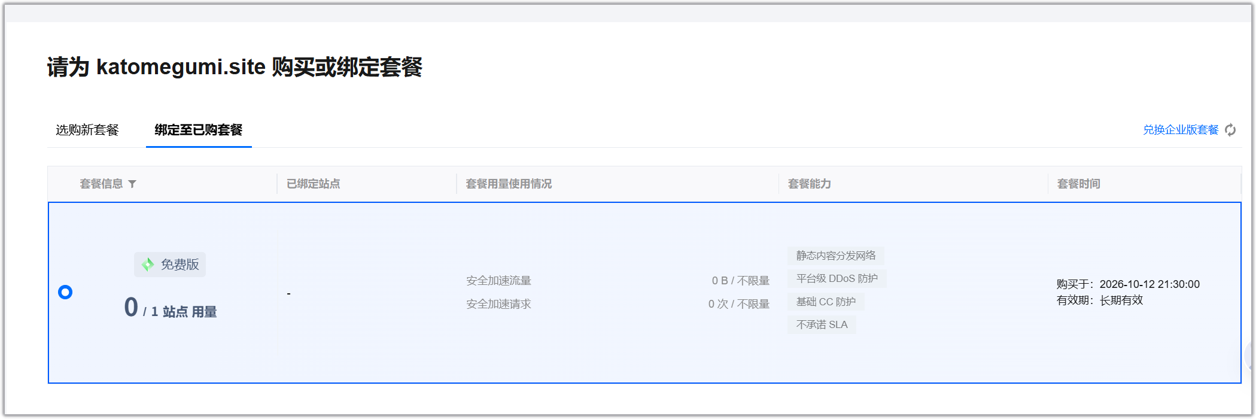Screen dimensions: 1256x419
Task: Click the 免费版 plan badge
Action: pos(170,265)
